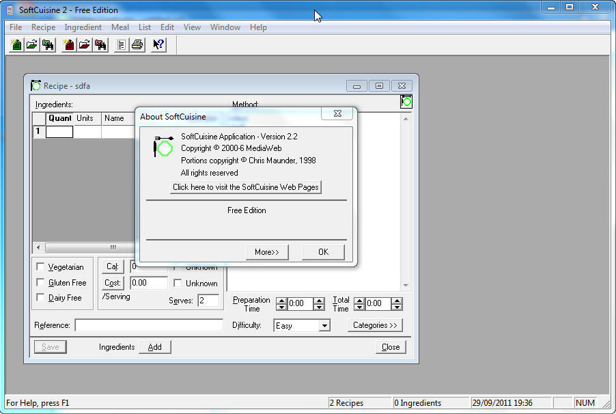Open the Difficulty dropdown showing Easy

click(324, 326)
